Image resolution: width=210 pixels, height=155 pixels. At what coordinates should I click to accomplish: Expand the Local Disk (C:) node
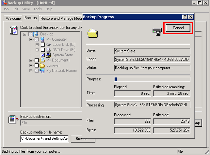[37, 45]
